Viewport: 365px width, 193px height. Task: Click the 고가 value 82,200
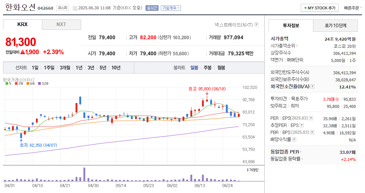point(148,38)
